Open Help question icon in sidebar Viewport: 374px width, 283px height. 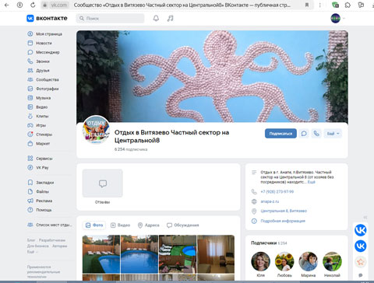point(30,210)
